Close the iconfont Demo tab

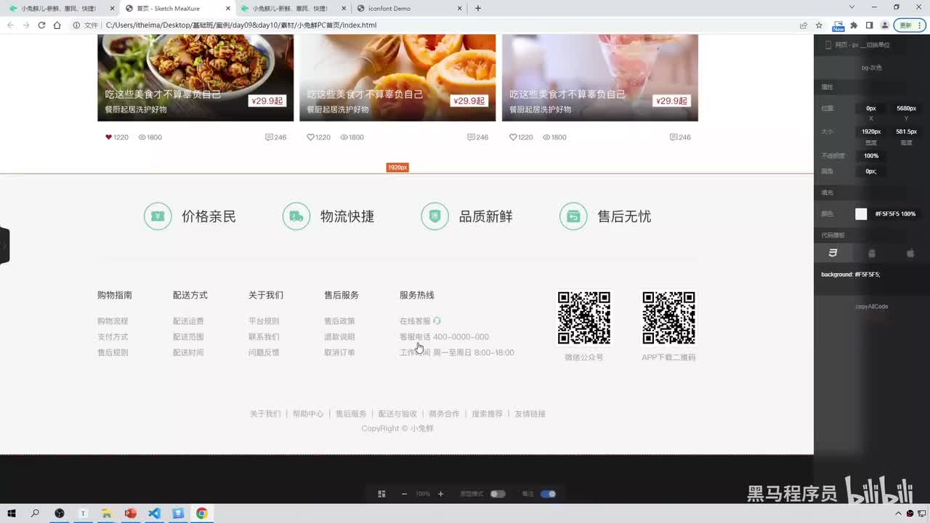point(460,9)
